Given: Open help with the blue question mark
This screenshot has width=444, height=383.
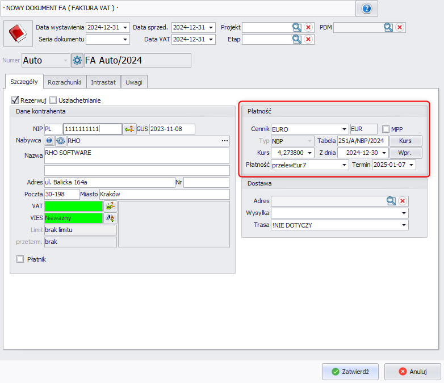Looking at the screenshot, I should point(366,9).
